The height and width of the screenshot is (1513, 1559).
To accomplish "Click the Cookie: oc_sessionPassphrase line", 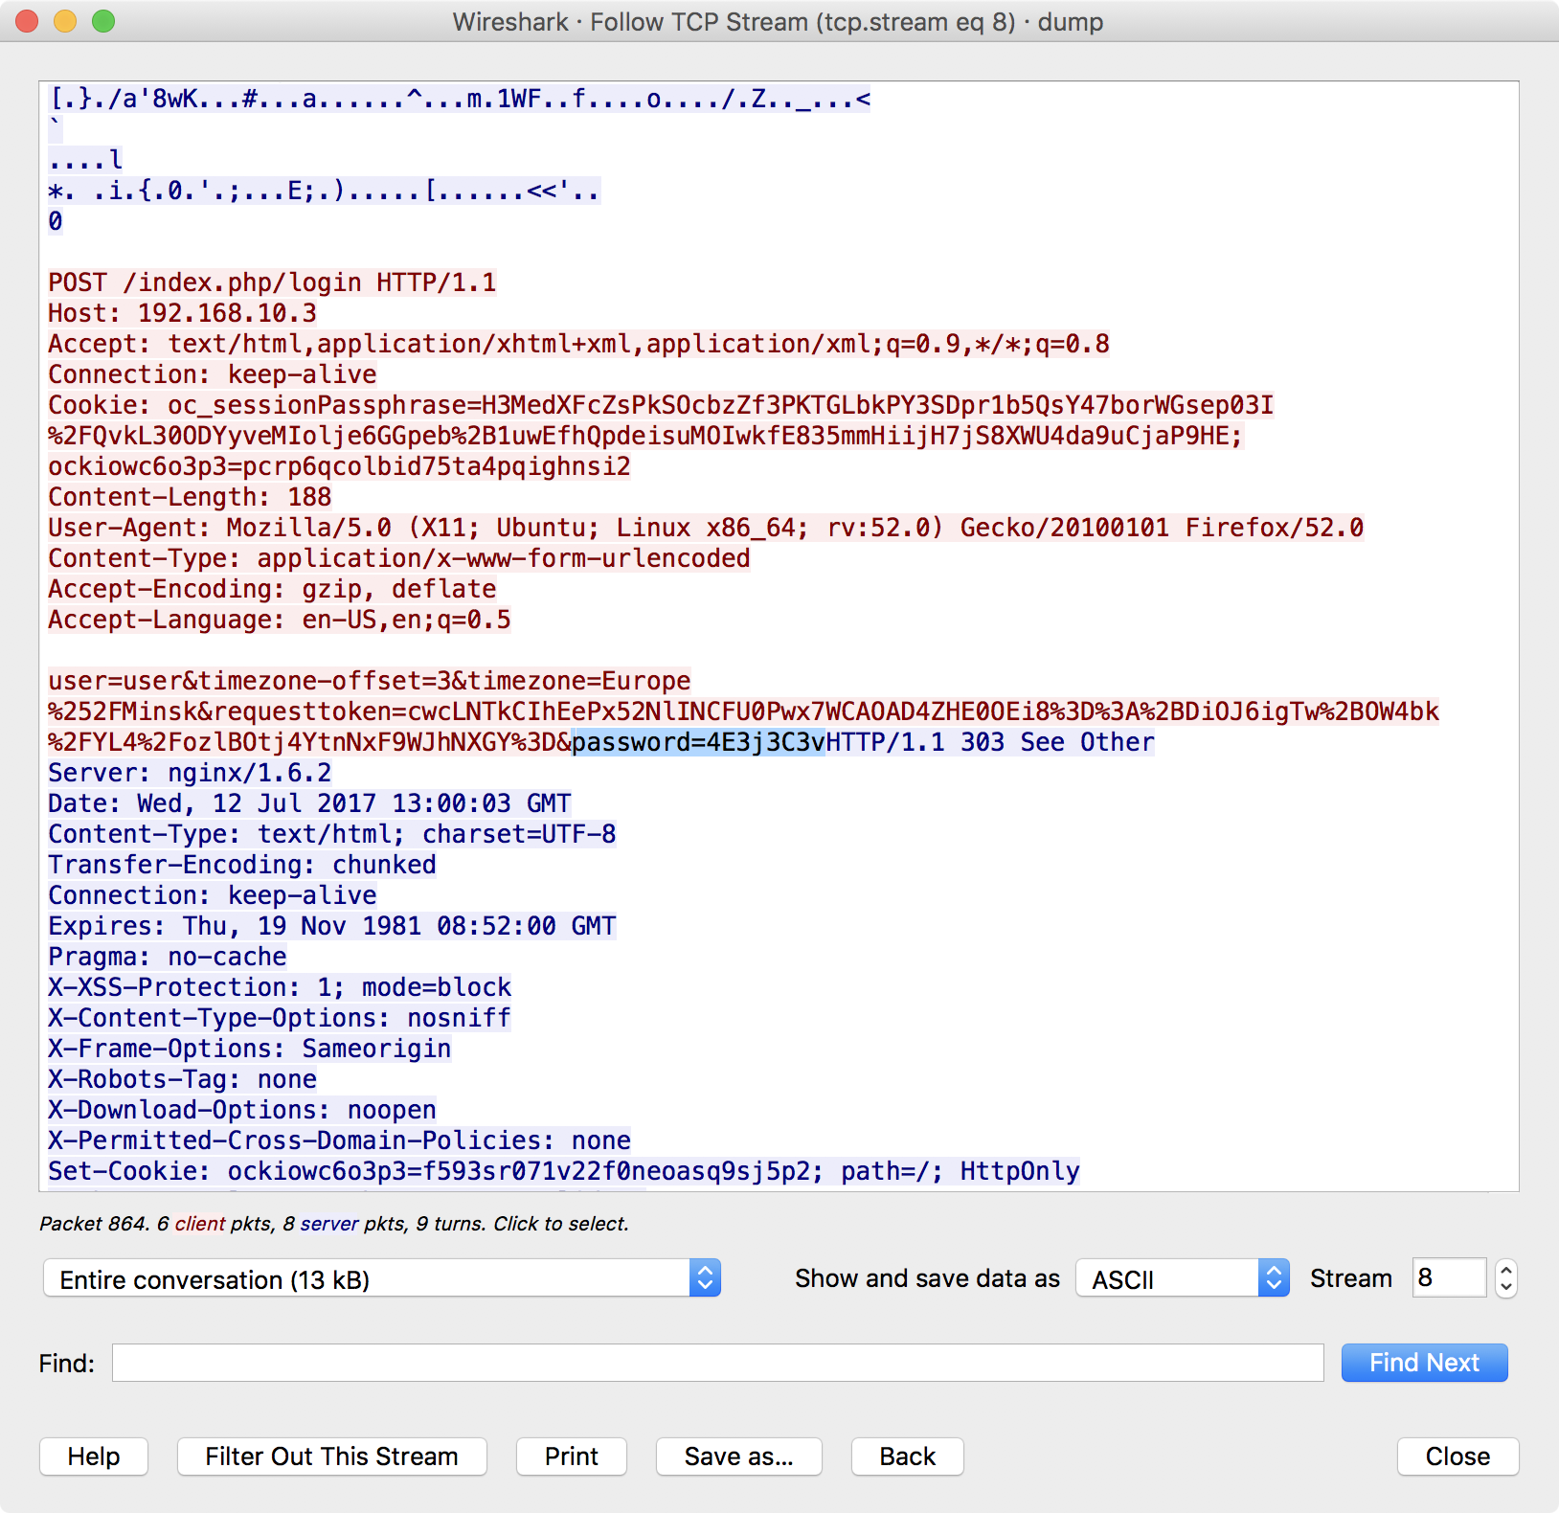I will [661, 405].
